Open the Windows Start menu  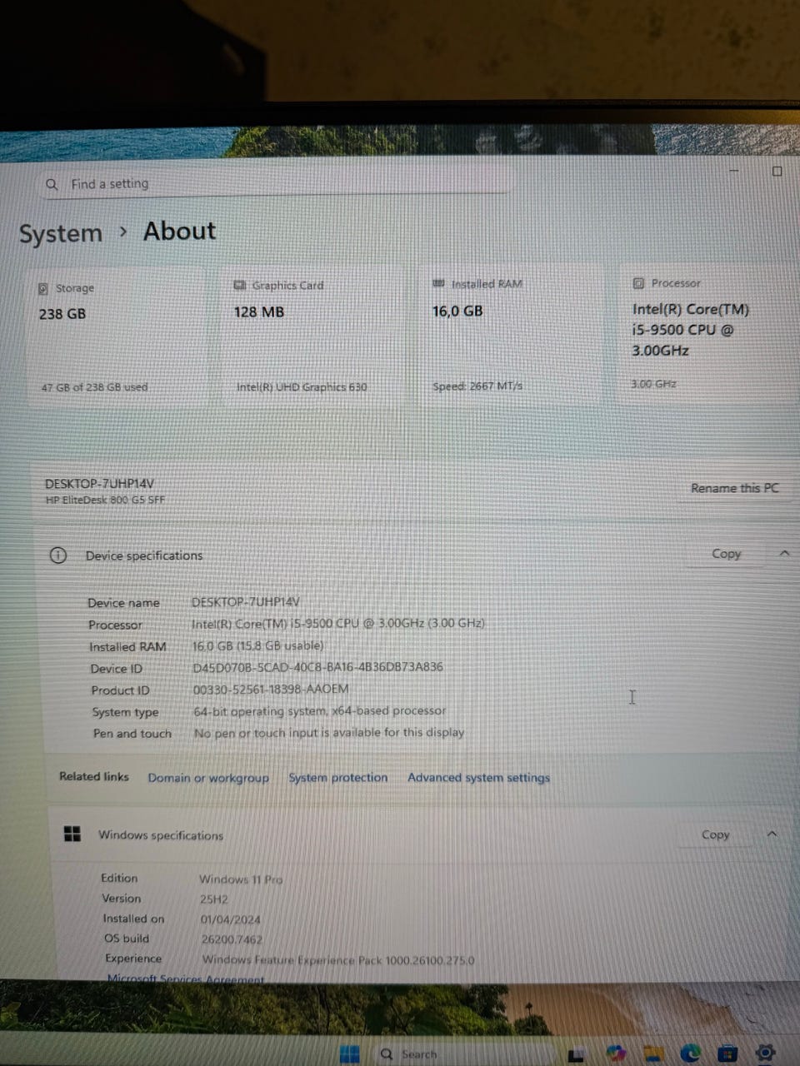tap(350, 1054)
